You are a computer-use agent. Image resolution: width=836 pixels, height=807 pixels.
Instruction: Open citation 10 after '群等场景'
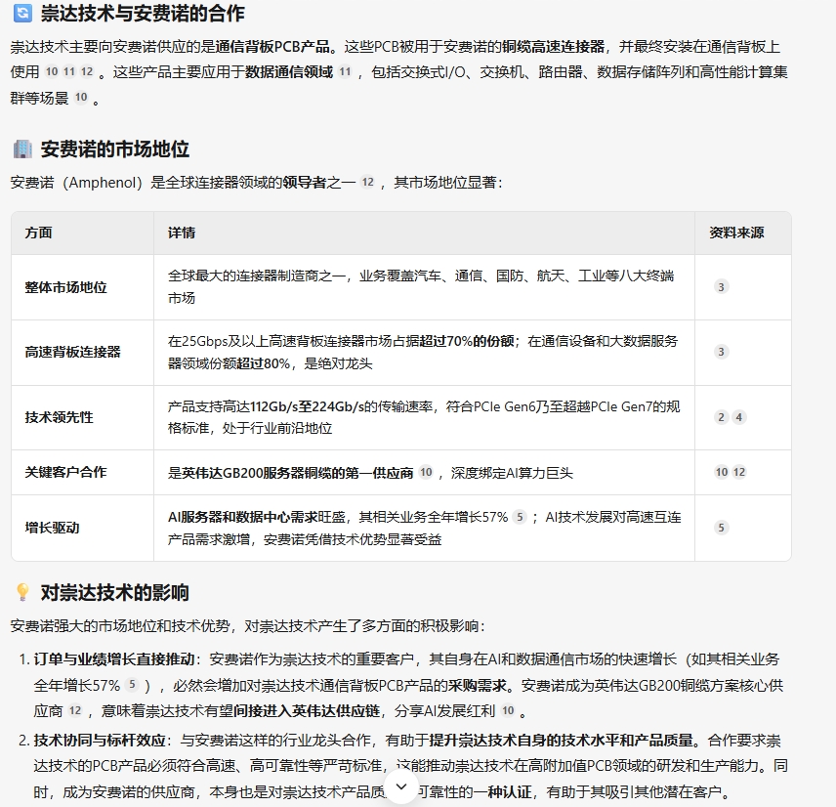pyautogui.click(x=80, y=98)
